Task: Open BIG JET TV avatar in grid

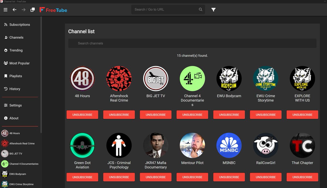Action: (x=156, y=79)
